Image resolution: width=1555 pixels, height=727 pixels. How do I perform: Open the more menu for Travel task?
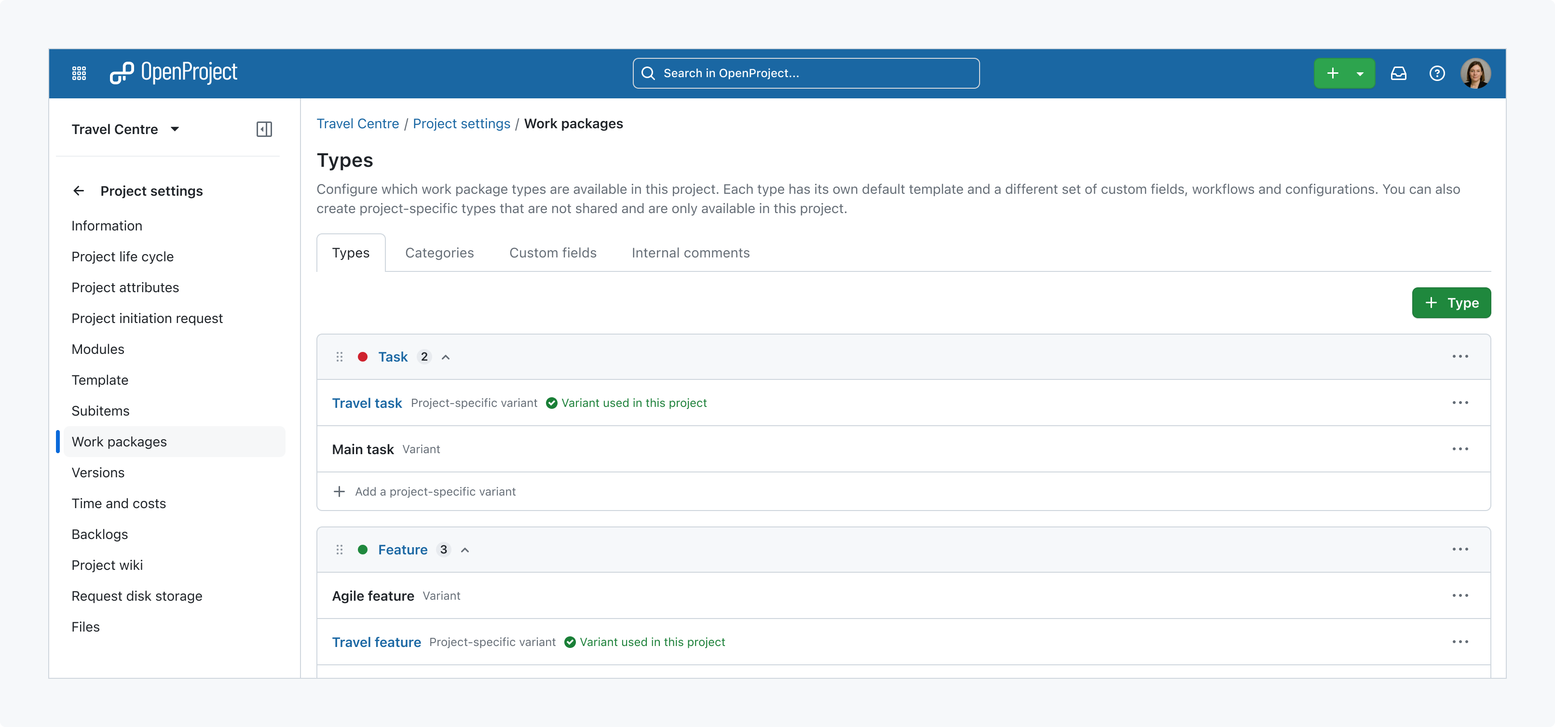(1460, 403)
